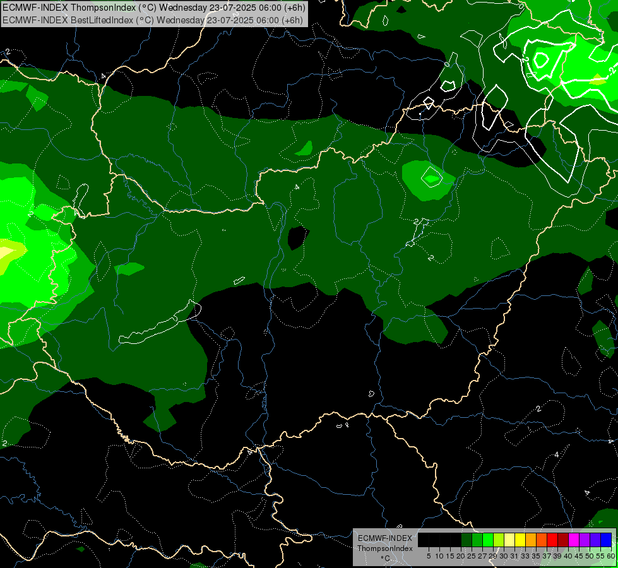The width and height of the screenshot is (618, 568).
Task: Click the legend scale value 60
Action: click(611, 556)
